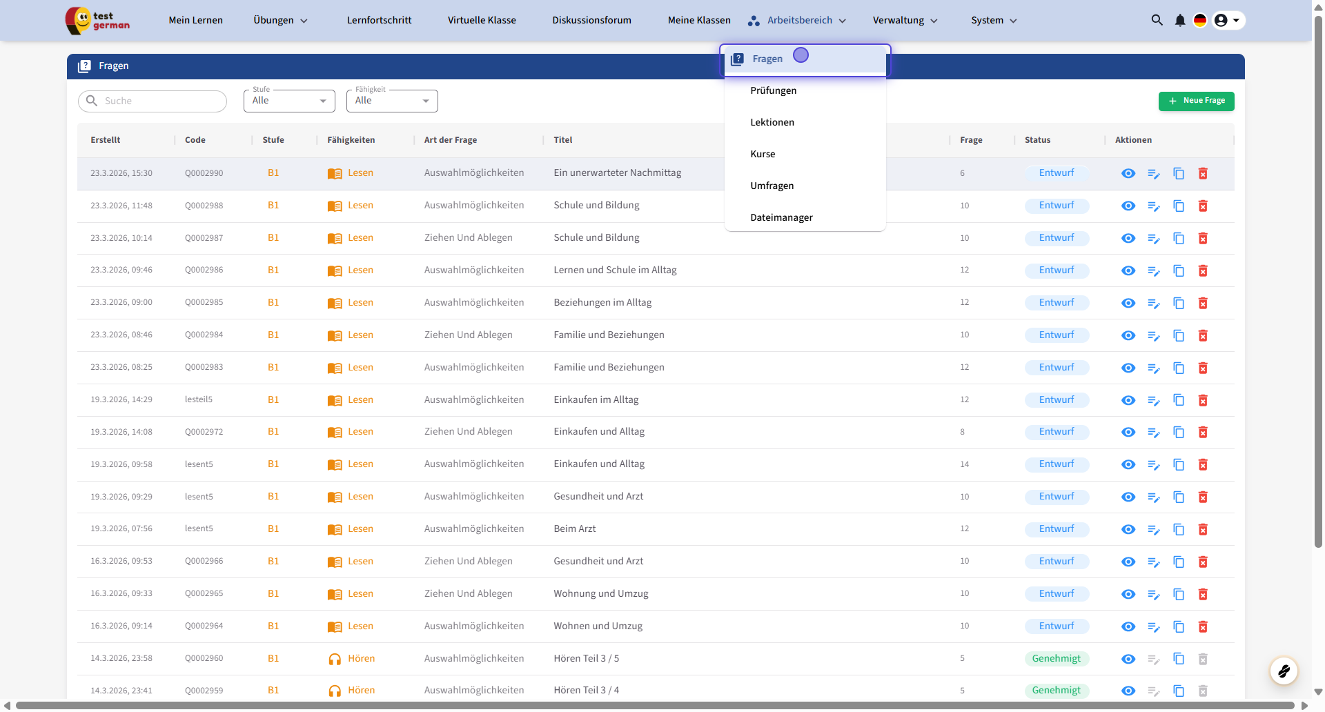This screenshot has width=1325, height=712.
Task: Open the user account dropdown
Action: [x=1228, y=21]
